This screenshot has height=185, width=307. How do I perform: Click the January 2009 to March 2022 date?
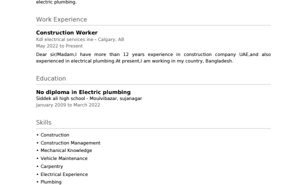(68, 105)
